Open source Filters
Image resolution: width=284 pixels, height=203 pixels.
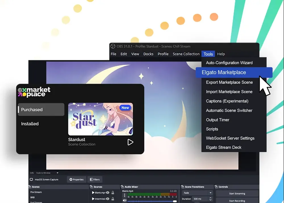pyautogui.click(x=95, y=179)
